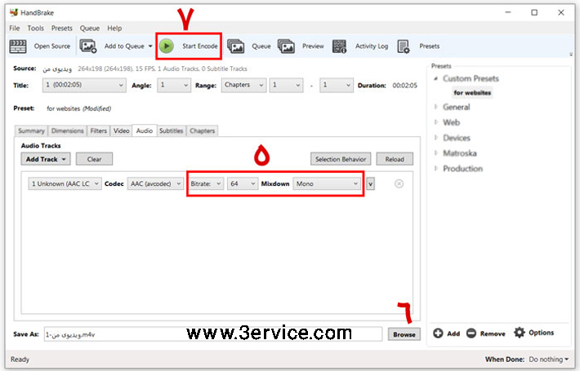Open the Queue icon in toolbar

(x=236, y=46)
